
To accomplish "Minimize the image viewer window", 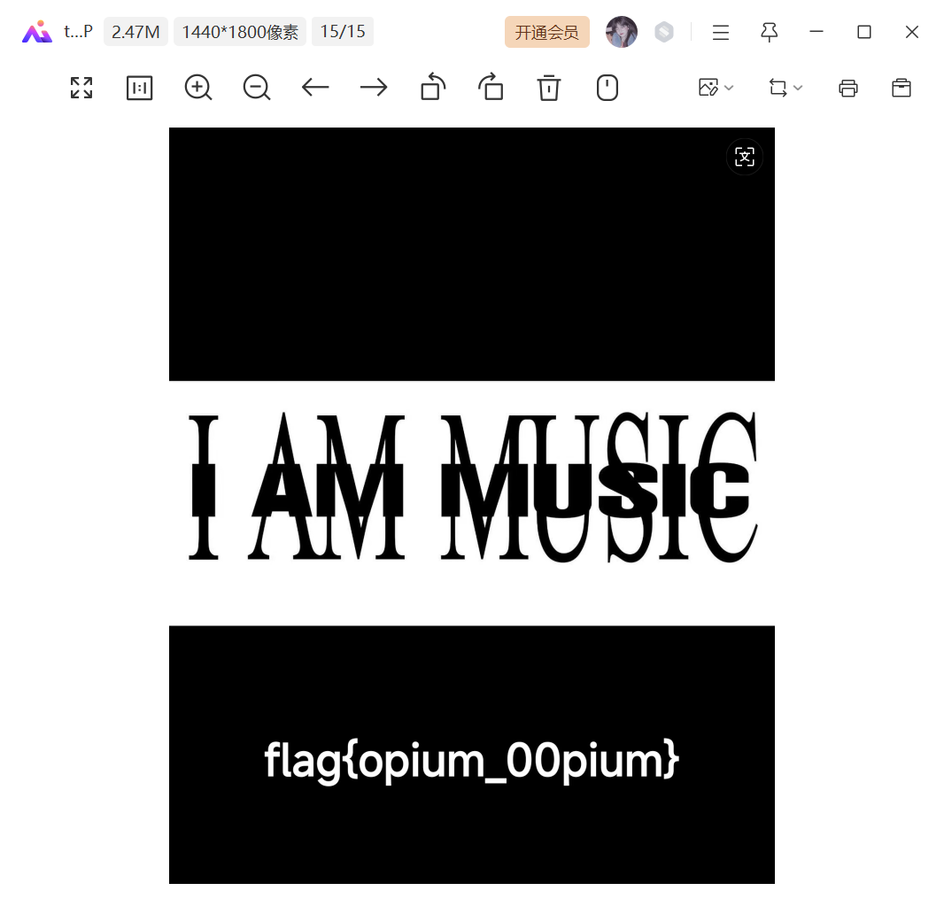I will pyautogui.click(x=816, y=32).
